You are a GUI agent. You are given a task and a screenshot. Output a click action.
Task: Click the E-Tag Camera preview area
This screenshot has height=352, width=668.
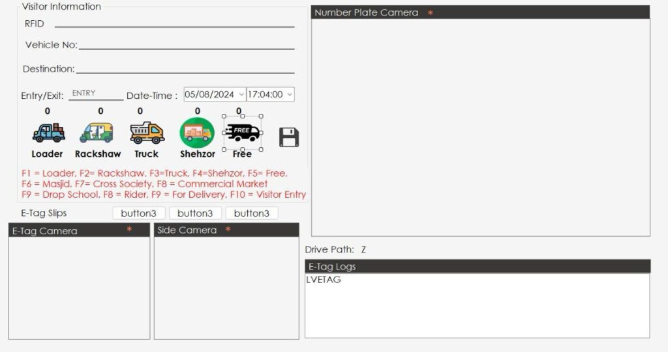pyautogui.click(x=79, y=288)
